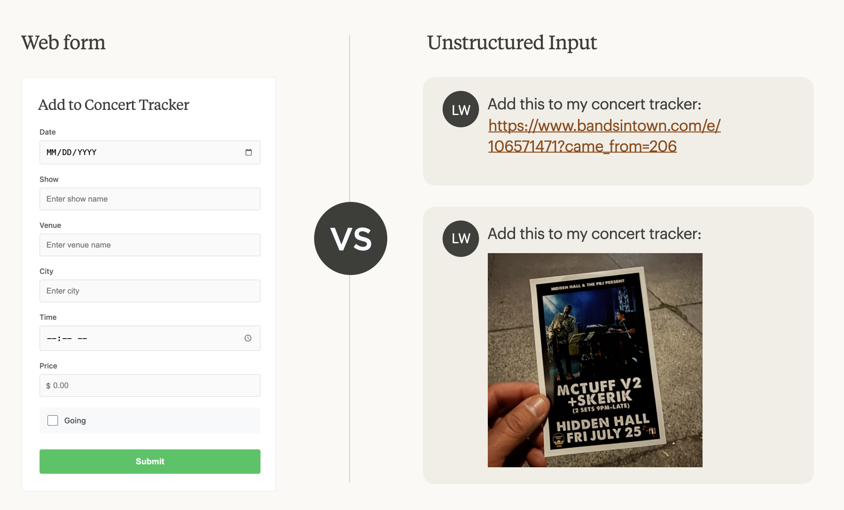Click the Unstructured Input title
Image resolution: width=844 pixels, height=510 pixels.
click(512, 43)
